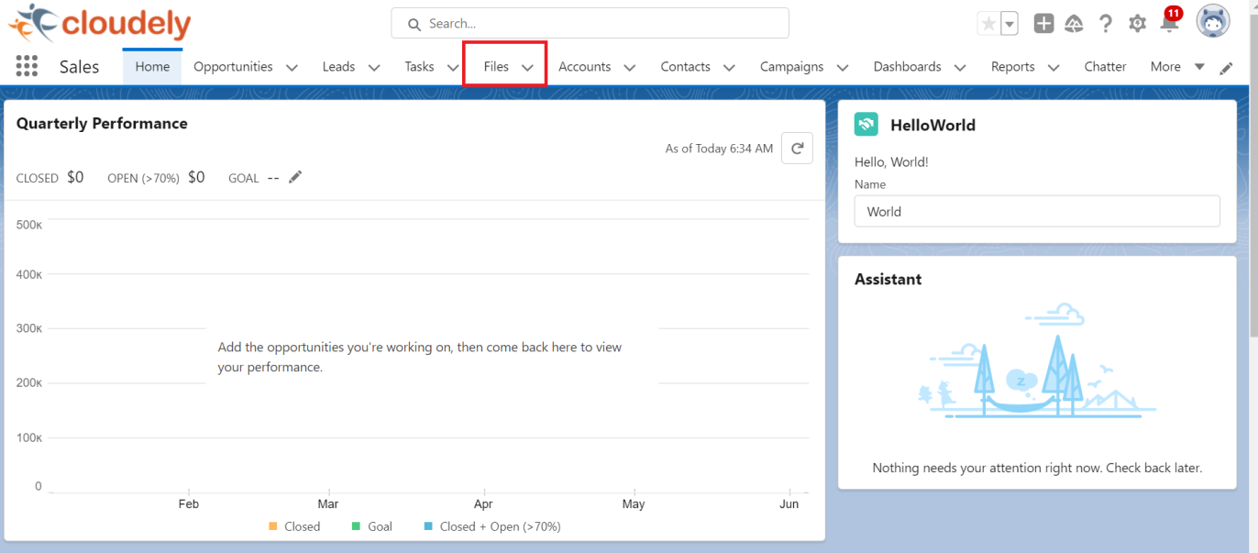The image size is (1258, 553).
Task: Open the Trailhead guidance center icon
Action: tap(1074, 24)
